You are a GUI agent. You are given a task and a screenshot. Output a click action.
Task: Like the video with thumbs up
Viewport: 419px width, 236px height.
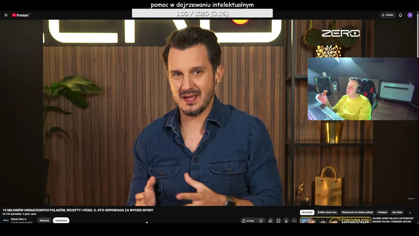pyautogui.click(x=248, y=221)
